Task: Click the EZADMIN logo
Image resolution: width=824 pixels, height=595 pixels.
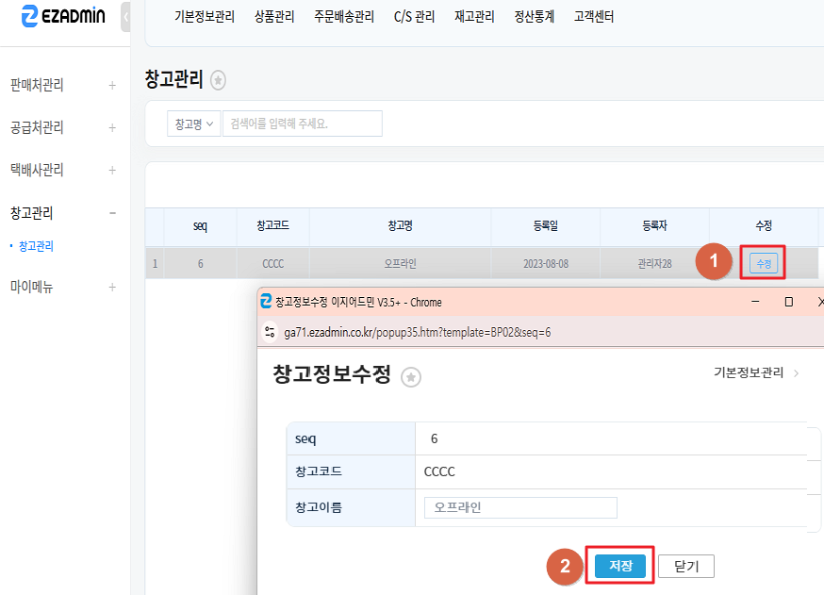Action: click(62, 17)
